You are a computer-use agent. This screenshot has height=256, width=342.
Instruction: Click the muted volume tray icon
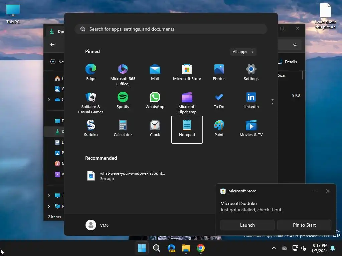[x=304, y=248]
